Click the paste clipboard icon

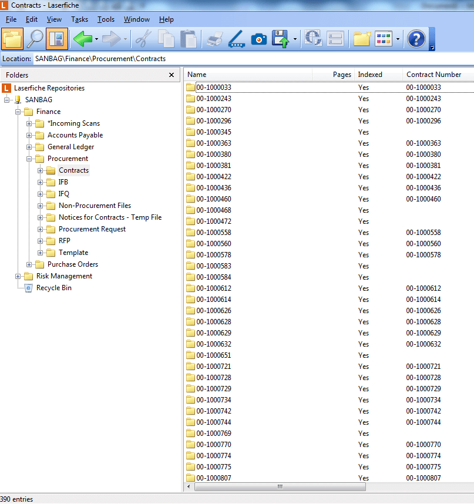coord(189,39)
